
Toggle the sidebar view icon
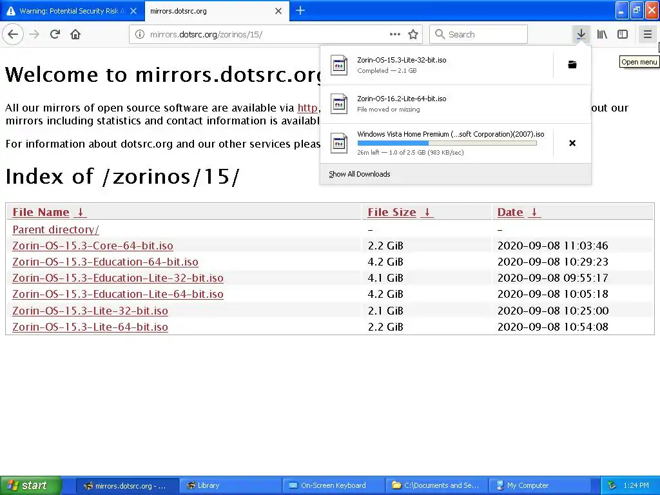(623, 34)
